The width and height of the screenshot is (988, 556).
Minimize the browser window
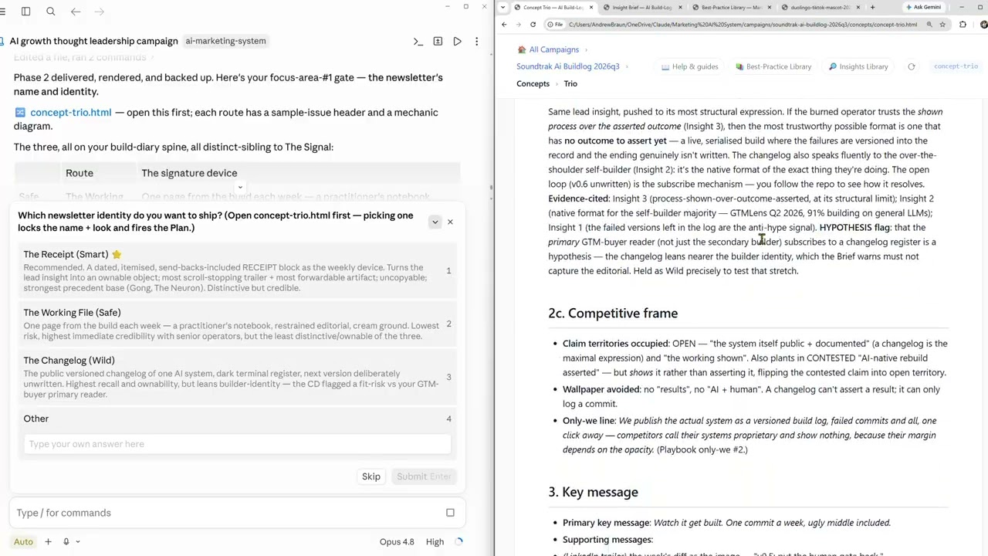(960, 7)
